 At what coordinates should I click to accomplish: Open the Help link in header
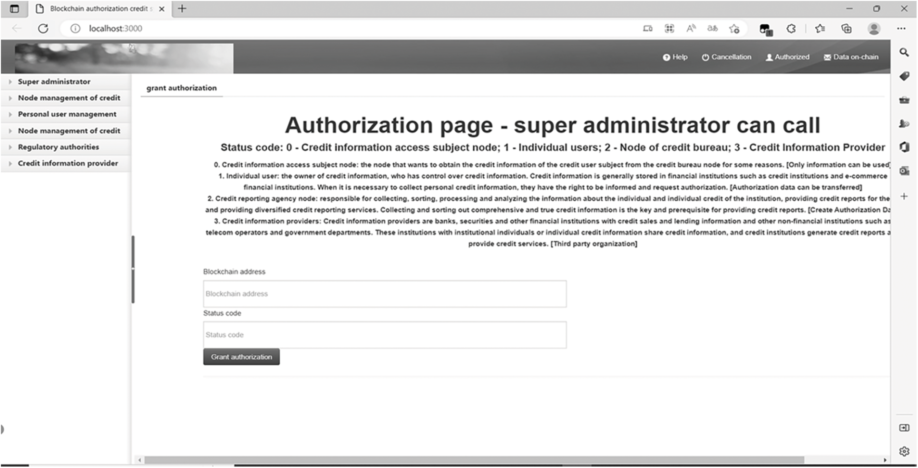pyautogui.click(x=675, y=57)
